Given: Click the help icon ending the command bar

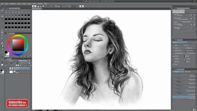Looking at the screenshot, I should (82, 6).
